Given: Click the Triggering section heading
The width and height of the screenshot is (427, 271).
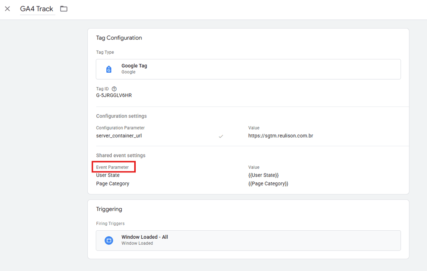Looking at the screenshot, I should point(109,209).
